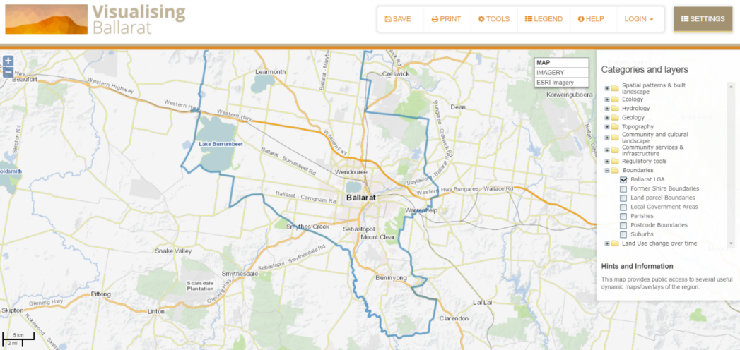Click the Scarsdale Plantation map label
The image size is (740, 350).
tap(200, 286)
